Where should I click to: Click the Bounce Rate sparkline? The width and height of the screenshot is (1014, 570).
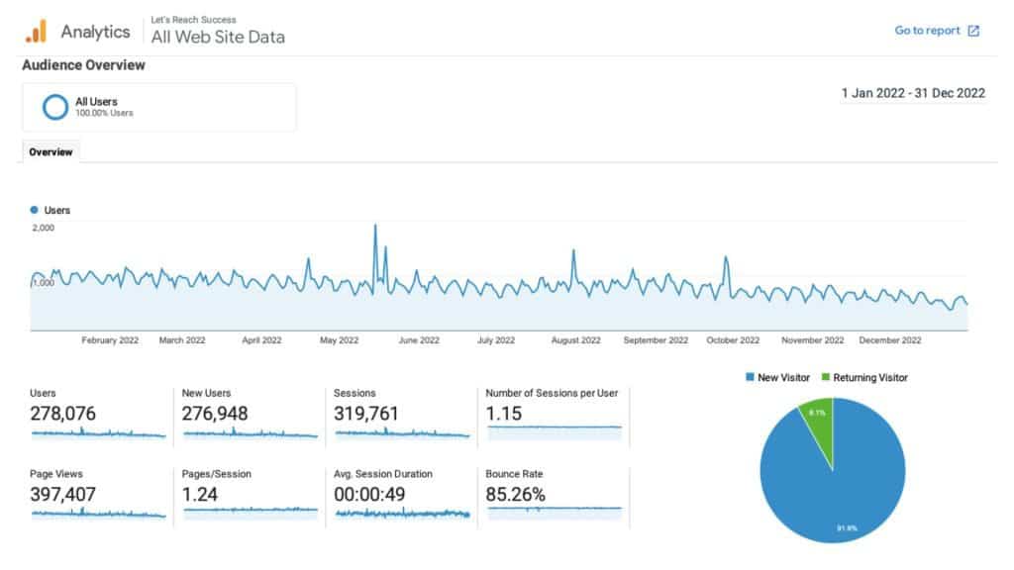[x=554, y=511]
